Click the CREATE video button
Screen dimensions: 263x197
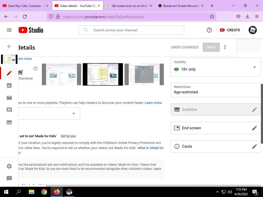230,30
